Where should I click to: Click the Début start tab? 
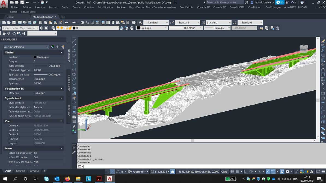10,17
